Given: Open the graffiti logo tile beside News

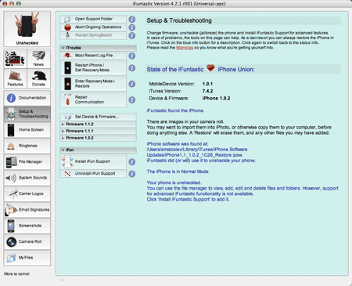Looking at the screenshot, I should 16,59.
